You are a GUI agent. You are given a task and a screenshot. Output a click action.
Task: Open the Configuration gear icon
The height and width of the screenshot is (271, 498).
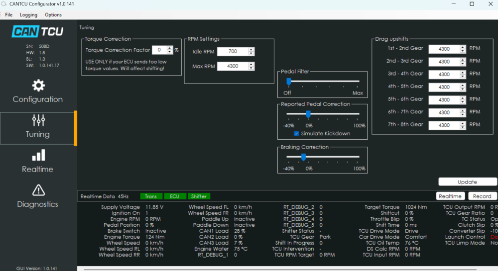click(x=38, y=86)
